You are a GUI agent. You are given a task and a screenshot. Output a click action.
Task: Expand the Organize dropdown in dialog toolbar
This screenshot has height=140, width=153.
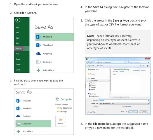tap(91, 66)
